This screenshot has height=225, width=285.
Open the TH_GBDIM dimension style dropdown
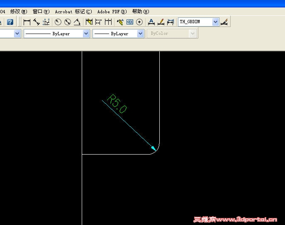[215, 22]
